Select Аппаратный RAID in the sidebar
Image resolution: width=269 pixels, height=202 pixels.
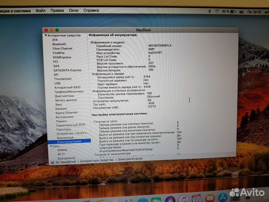(x=67, y=88)
